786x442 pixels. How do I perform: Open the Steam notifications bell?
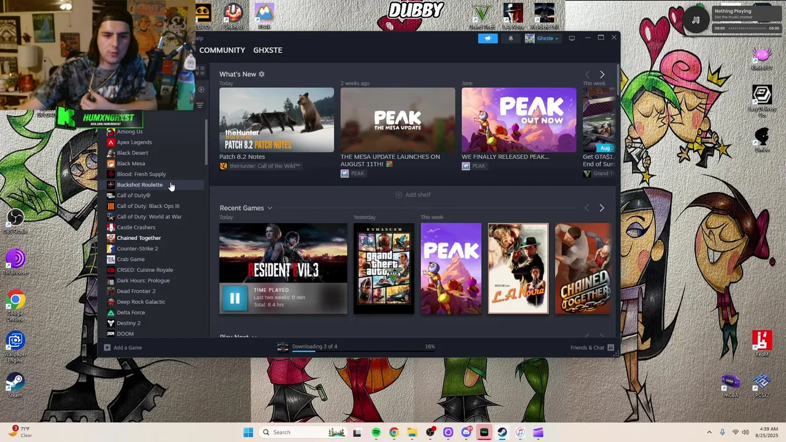click(510, 38)
